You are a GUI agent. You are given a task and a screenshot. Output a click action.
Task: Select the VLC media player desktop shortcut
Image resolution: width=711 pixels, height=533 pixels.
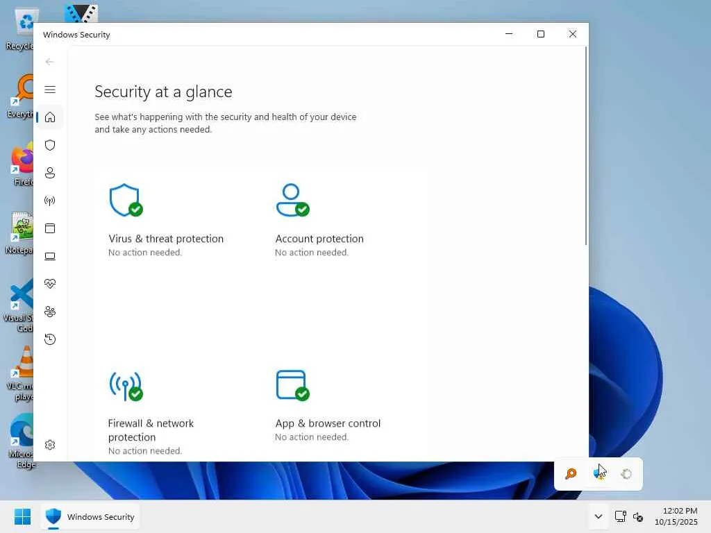coord(20,374)
